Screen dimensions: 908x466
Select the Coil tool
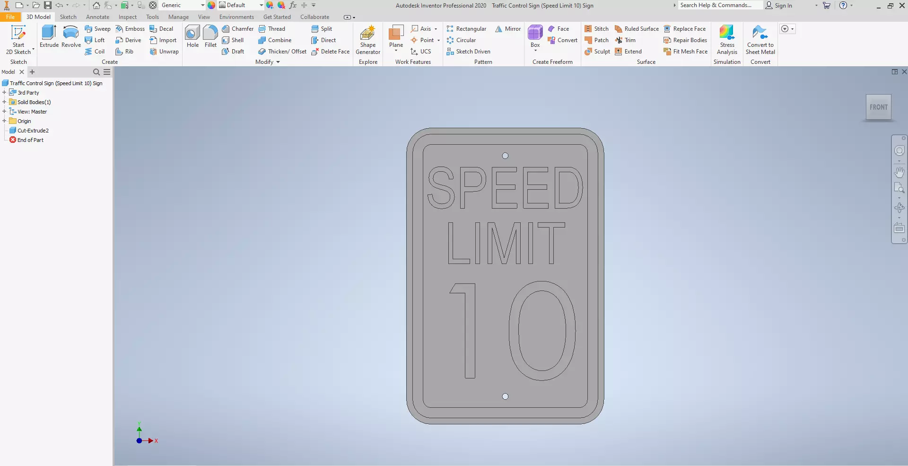pyautogui.click(x=95, y=52)
